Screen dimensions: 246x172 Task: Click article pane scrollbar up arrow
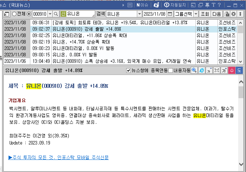[x=241, y=82]
